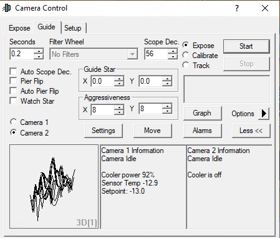
Task: Enable Auto Scope Dec. checkbox
Action: tap(13, 71)
